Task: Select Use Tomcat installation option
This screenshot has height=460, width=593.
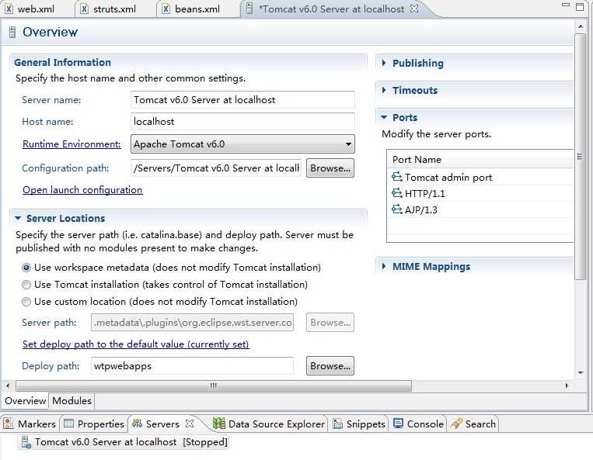Action: coord(26,285)
